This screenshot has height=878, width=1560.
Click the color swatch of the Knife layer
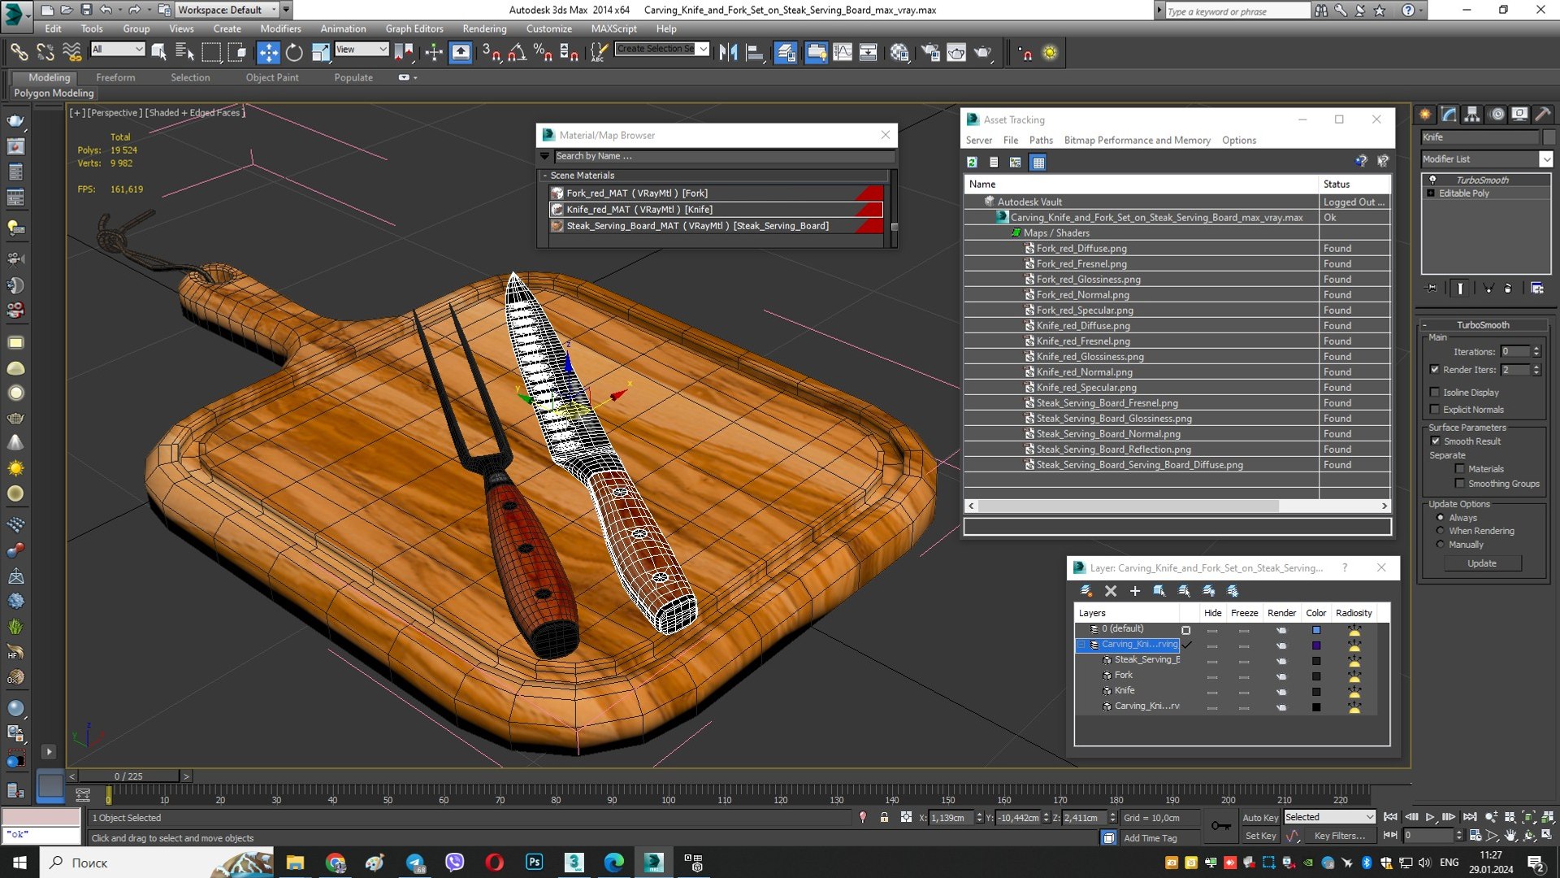coord(1316,691)
